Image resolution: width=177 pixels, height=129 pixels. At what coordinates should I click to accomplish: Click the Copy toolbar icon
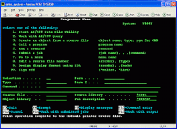click(43, 15)
